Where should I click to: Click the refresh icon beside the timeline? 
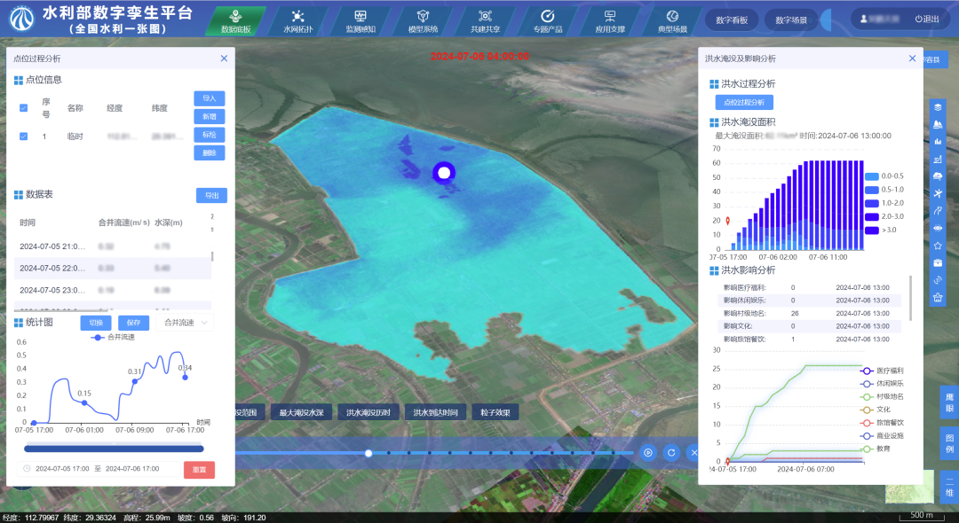tap(671, 453)
